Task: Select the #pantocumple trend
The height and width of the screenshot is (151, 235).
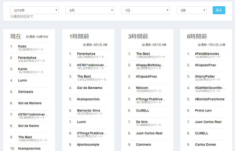Action: 88,144
